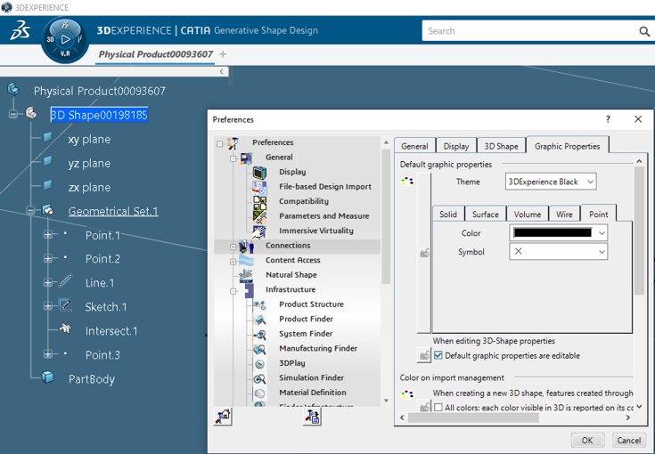Cancel the Preferences dialog
655x454 pixels.
click(x=628, y=441)
